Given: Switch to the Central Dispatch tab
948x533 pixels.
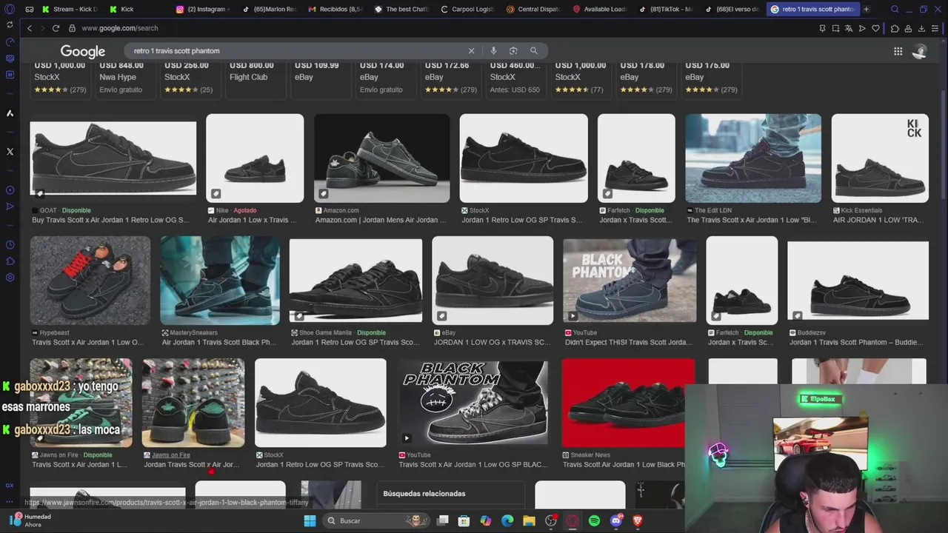Looking at the screenshot, I should [x=533, y=9].
